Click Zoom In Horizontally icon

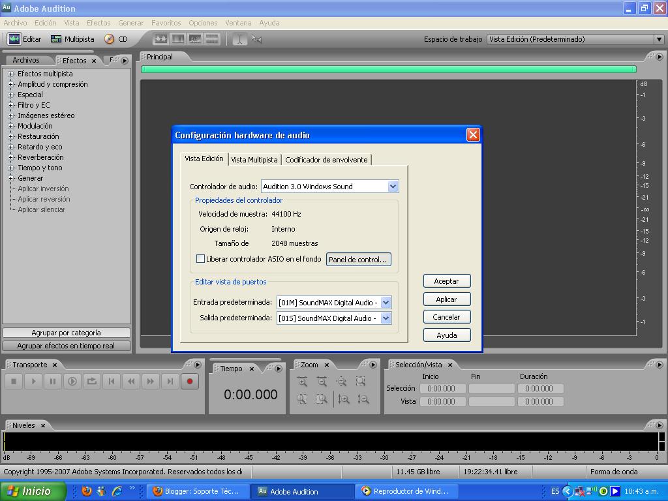coord(302,381)
